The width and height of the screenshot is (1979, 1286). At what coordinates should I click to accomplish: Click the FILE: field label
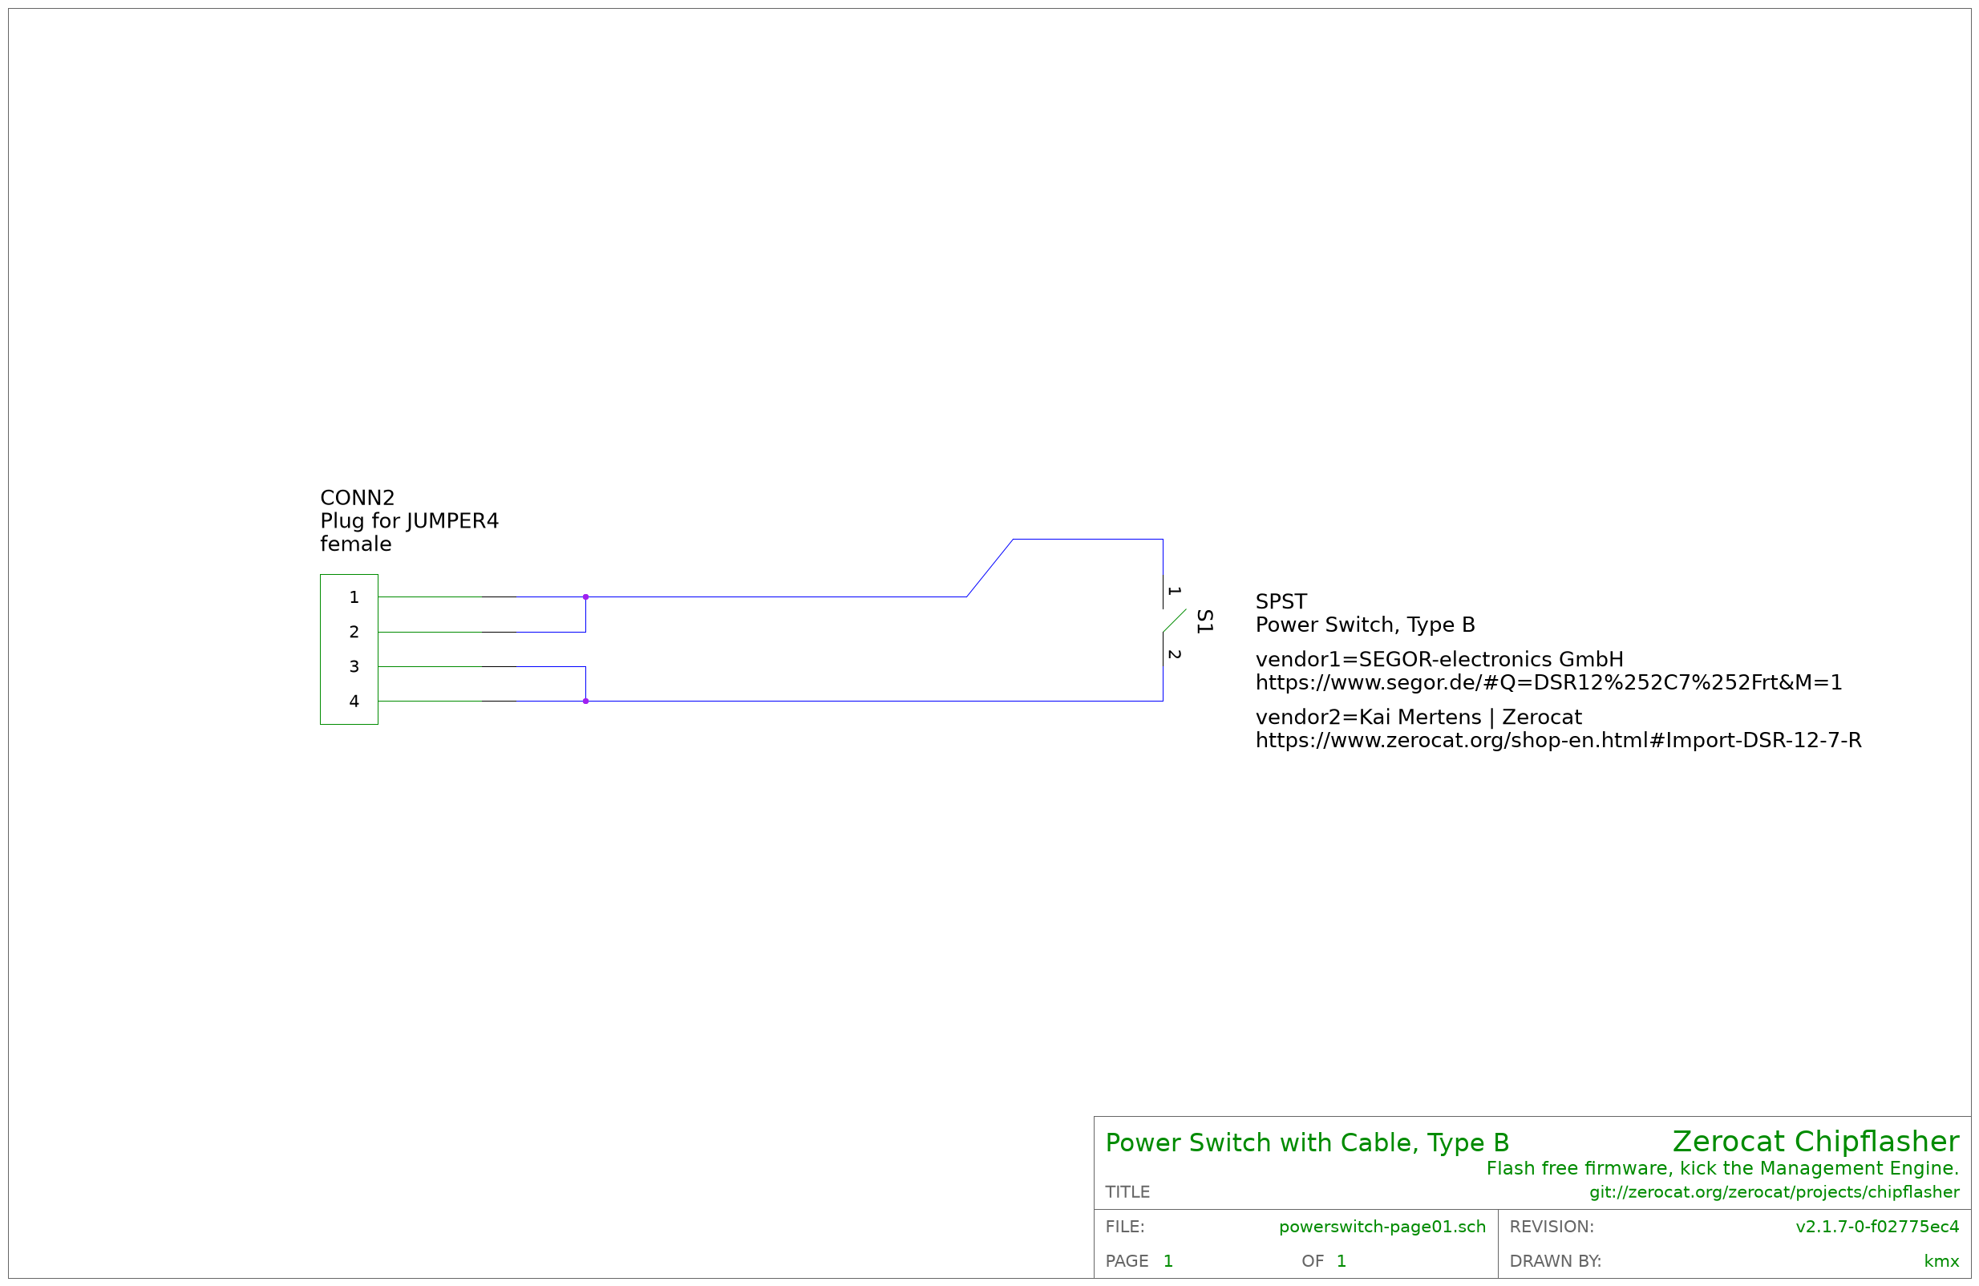click(x=1124, y=1227)
